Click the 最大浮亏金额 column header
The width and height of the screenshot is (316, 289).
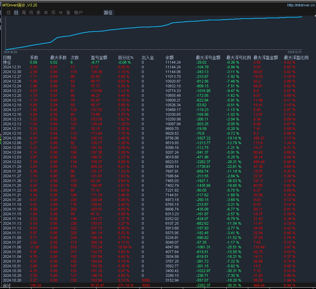[208, 58]
